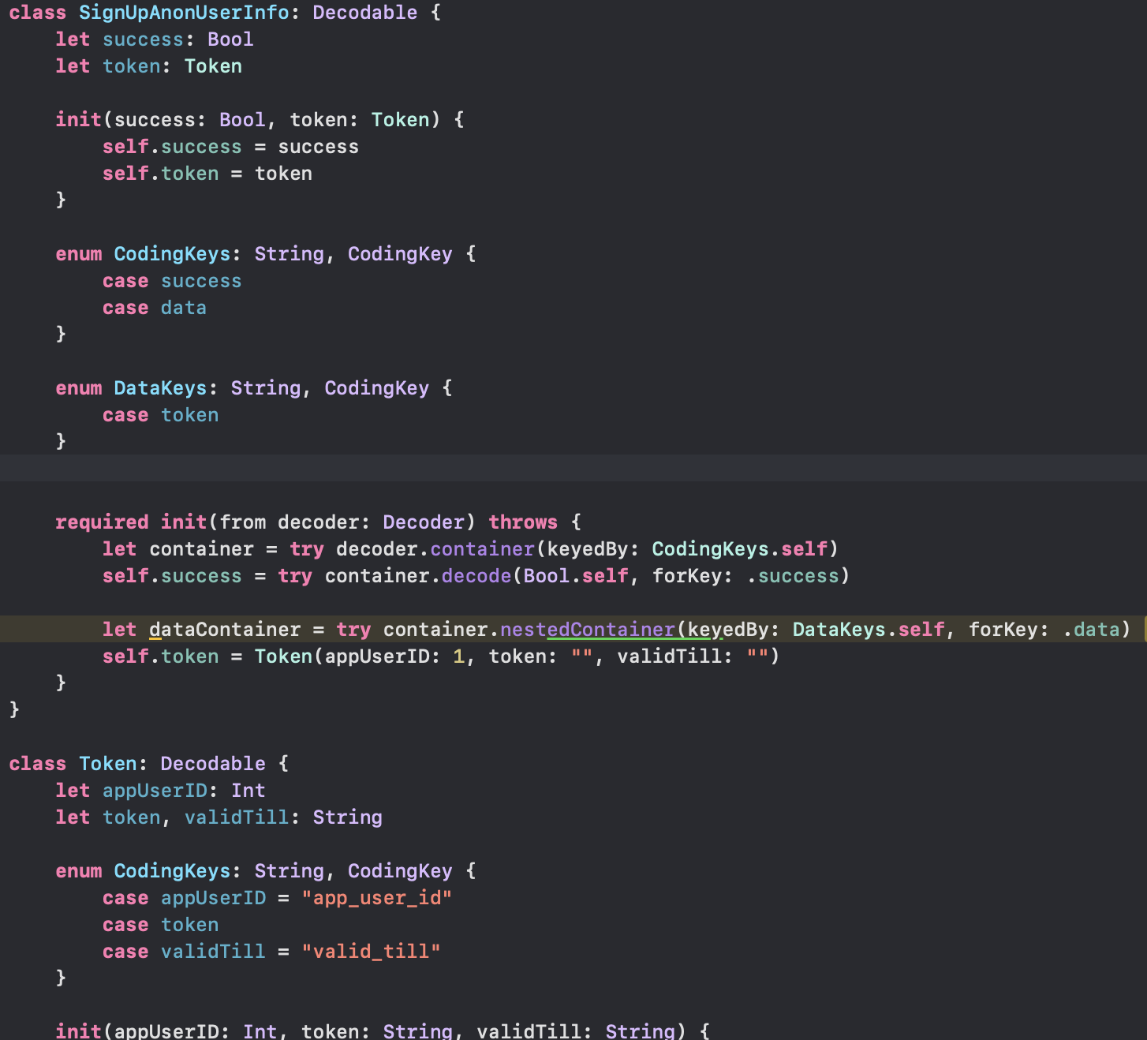The width and height of the screenshot is (1147, 1040).
Task: Click Int type in 'let appUserID: Int'
Action: [x=248, y=791]
